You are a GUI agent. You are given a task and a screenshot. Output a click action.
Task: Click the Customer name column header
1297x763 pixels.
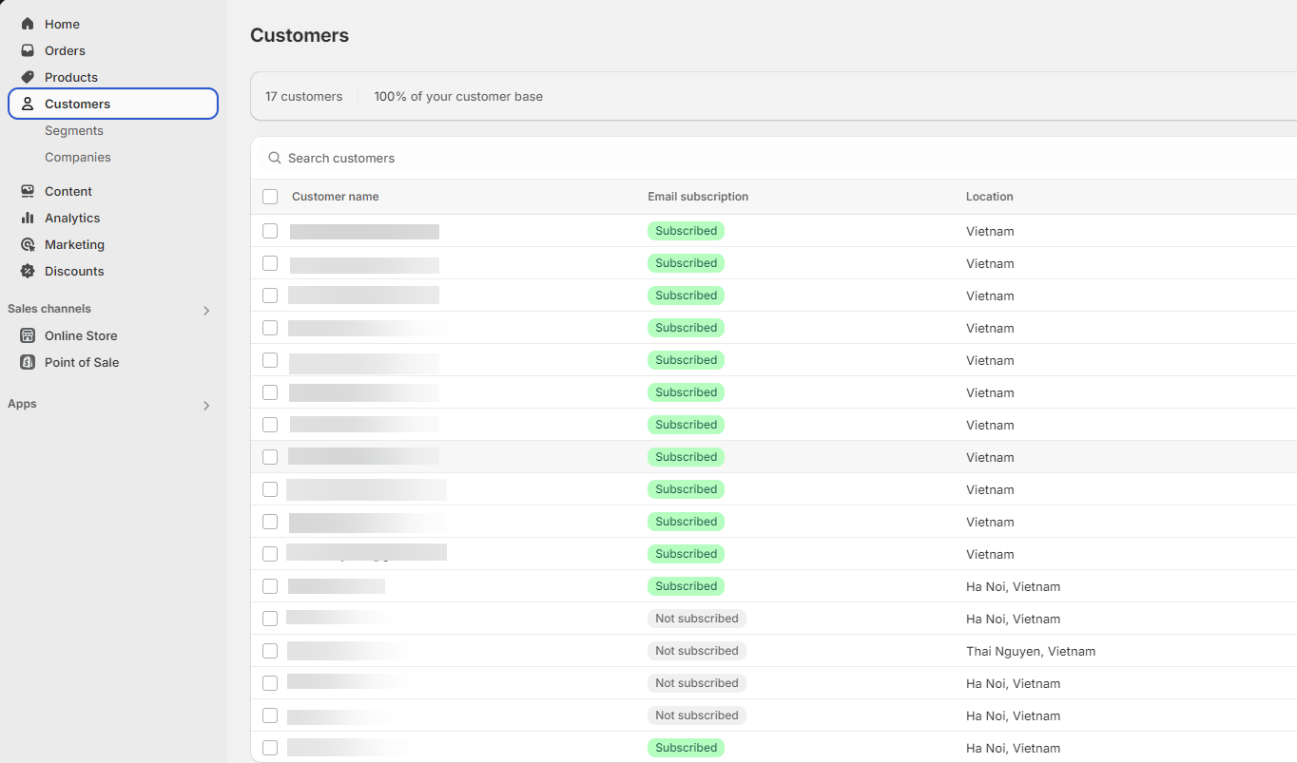click(x=335, y=197)
